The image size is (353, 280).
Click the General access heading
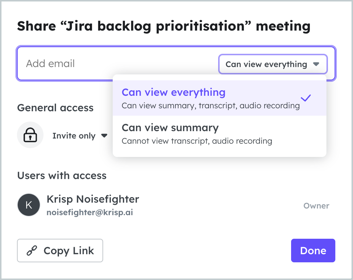(55, 108)
